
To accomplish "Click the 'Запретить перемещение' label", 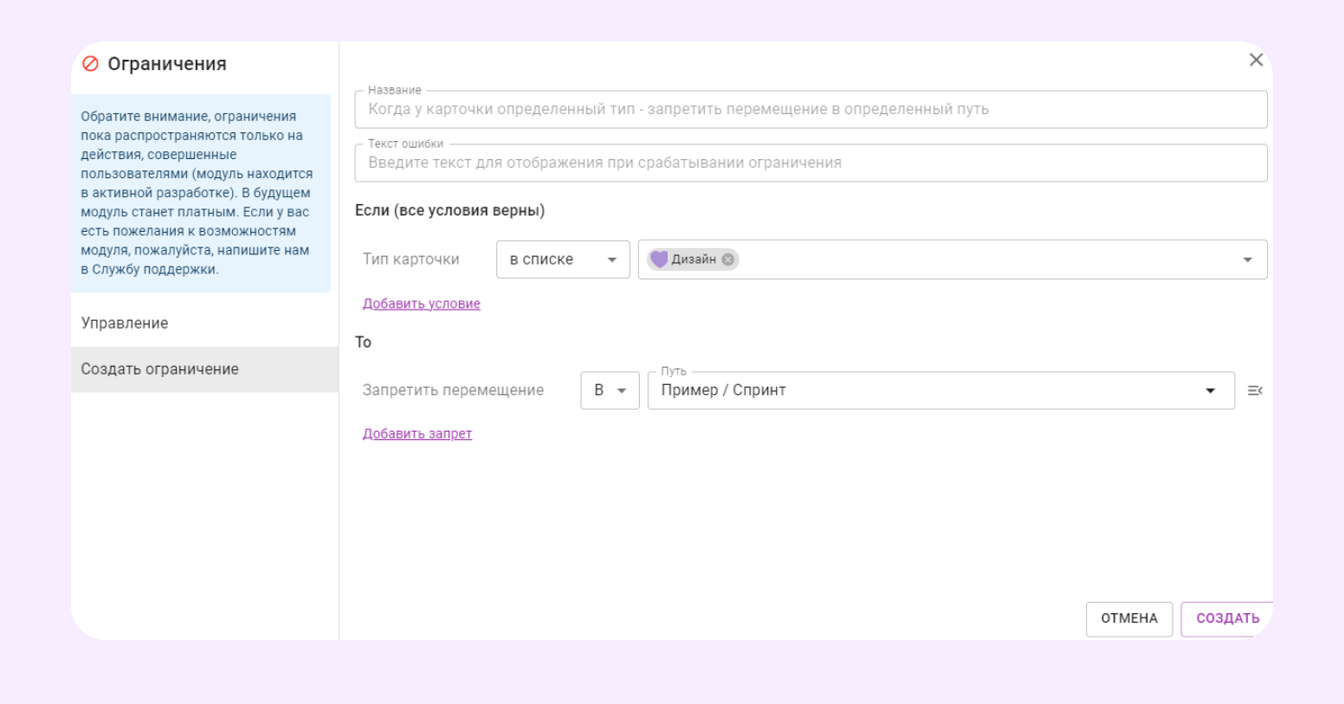I will pyautogui.click(x=453, y=390).
